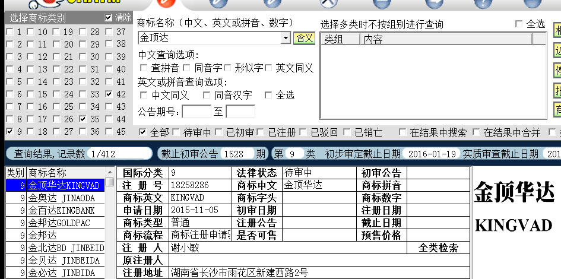Enable 在结果中搜索 option
This screenshot has height=279, width=561.
point(402,132)
